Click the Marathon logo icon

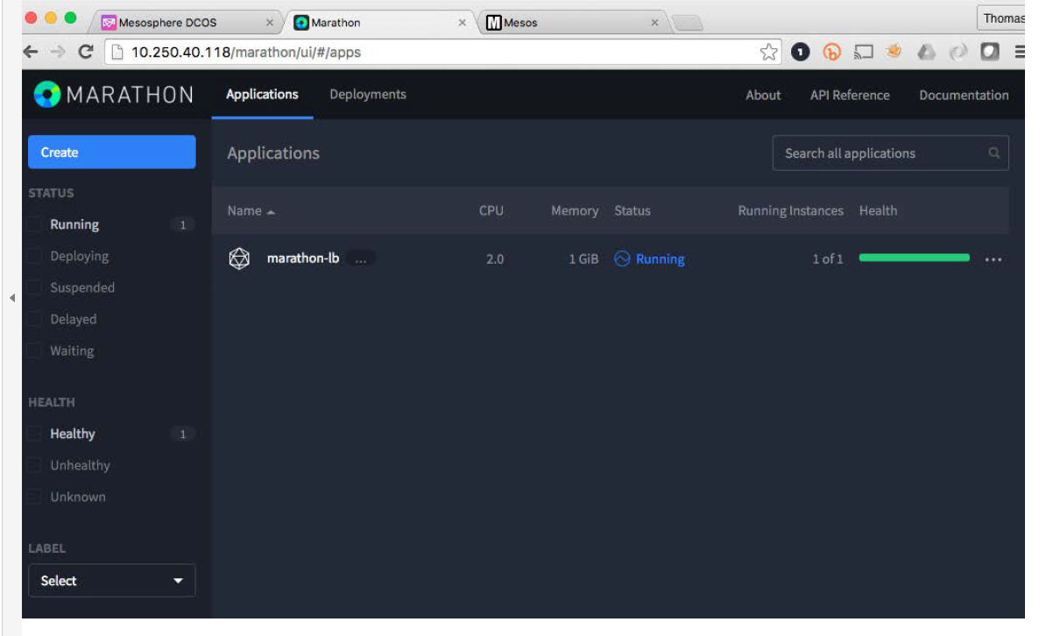[47, 94]
